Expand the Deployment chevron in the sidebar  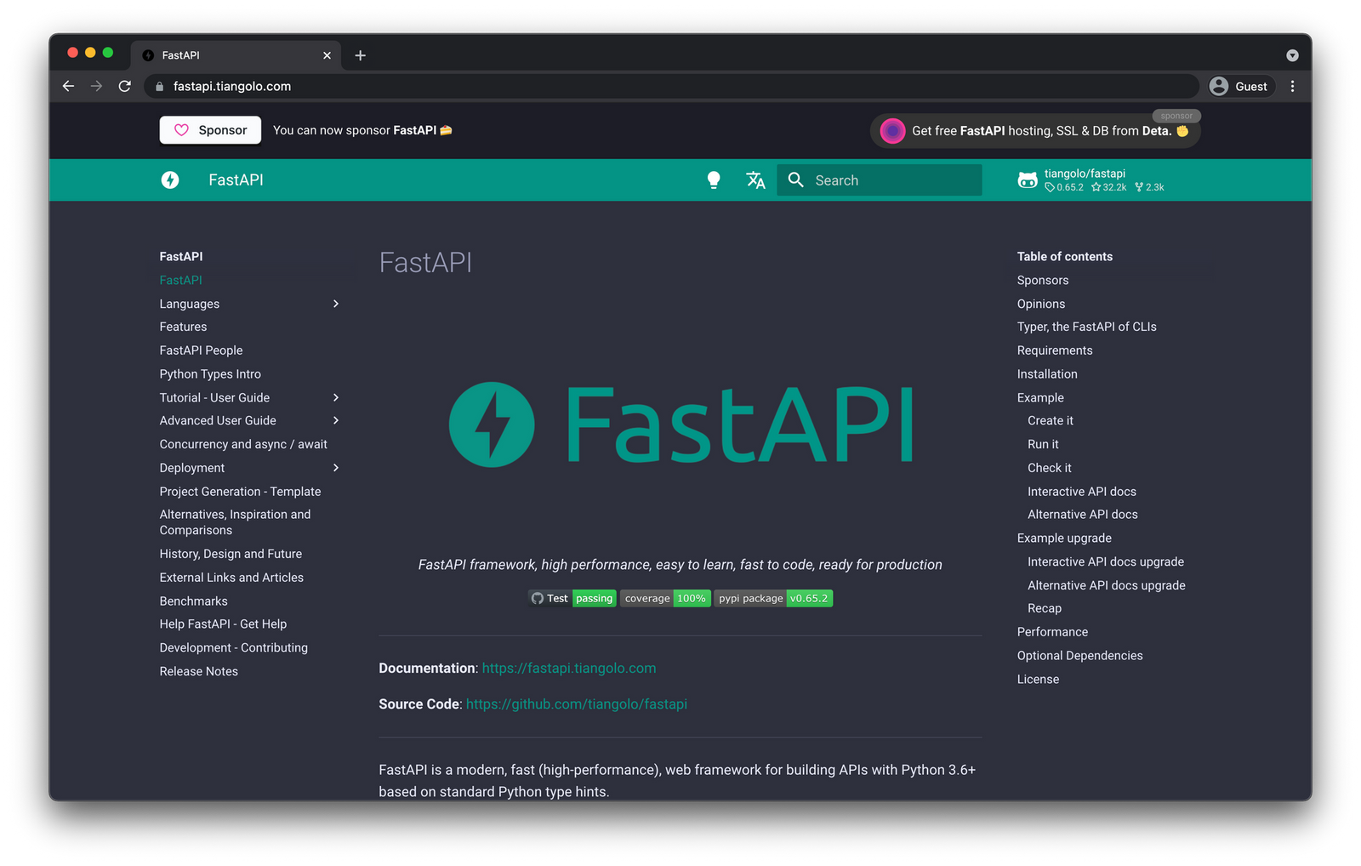(336, 467)
